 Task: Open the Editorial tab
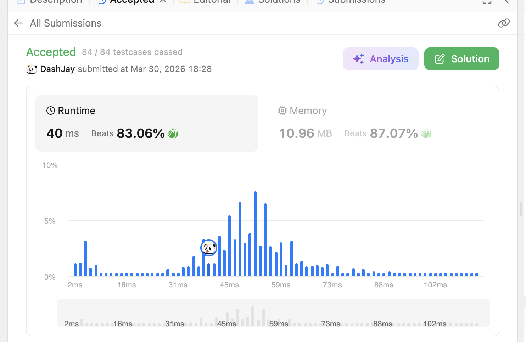(x=206, y=1)
